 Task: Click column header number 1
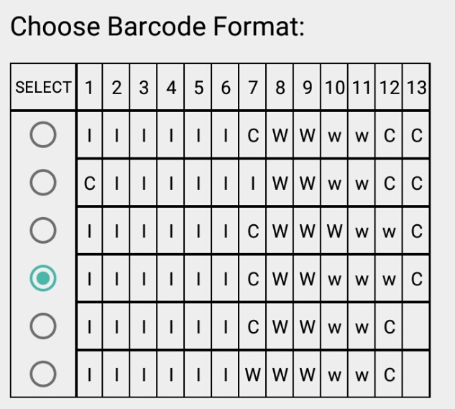coord(89,88)
